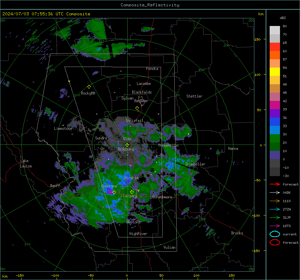Click the Blackfalds city label

(142, 92)
